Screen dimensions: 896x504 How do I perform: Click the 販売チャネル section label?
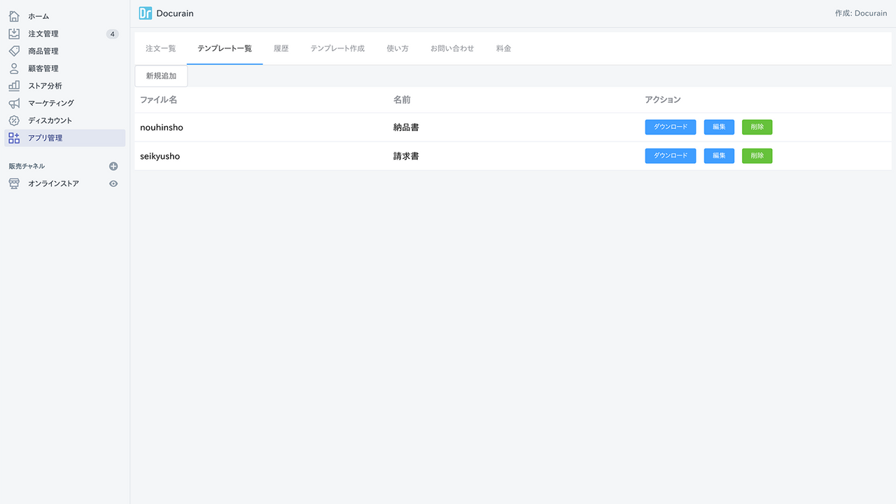coord(27,166)
